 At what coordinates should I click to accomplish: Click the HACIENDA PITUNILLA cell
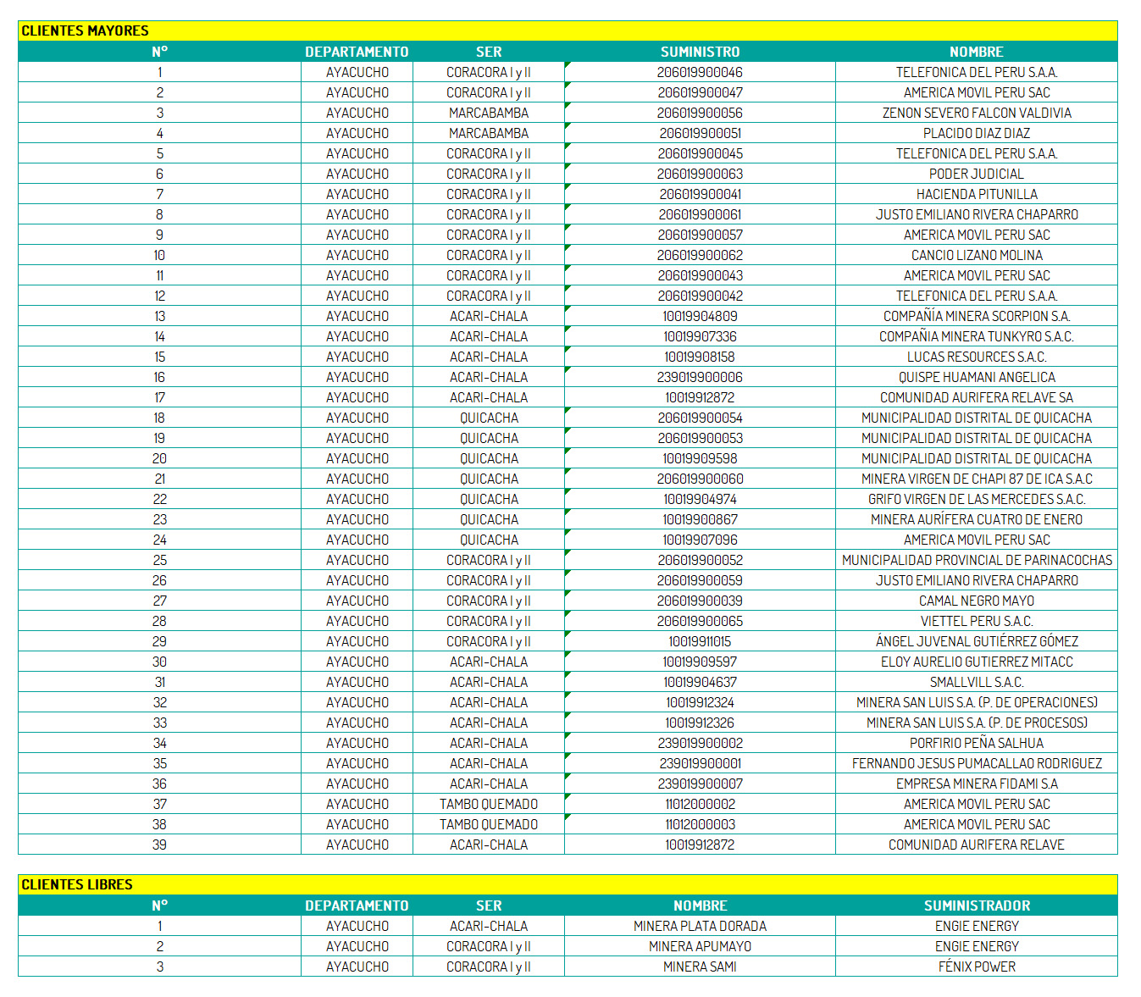[977, 194]
